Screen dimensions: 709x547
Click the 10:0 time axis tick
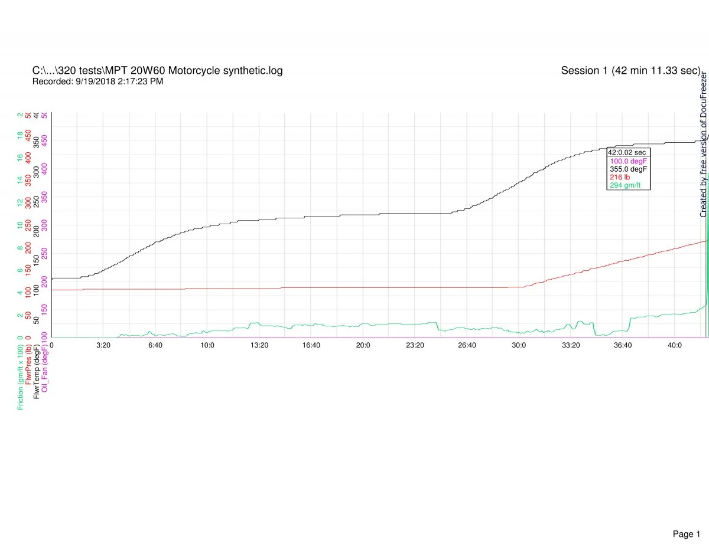tap(207, 345)
